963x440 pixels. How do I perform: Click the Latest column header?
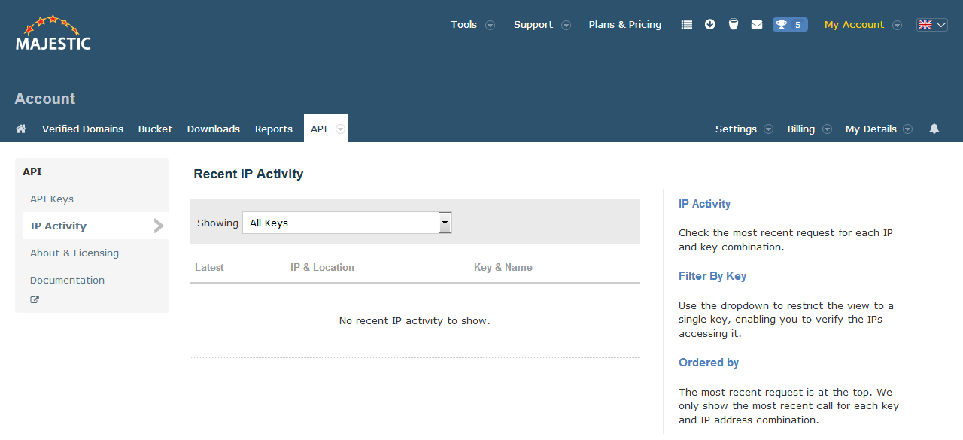(x=209, y=267)
